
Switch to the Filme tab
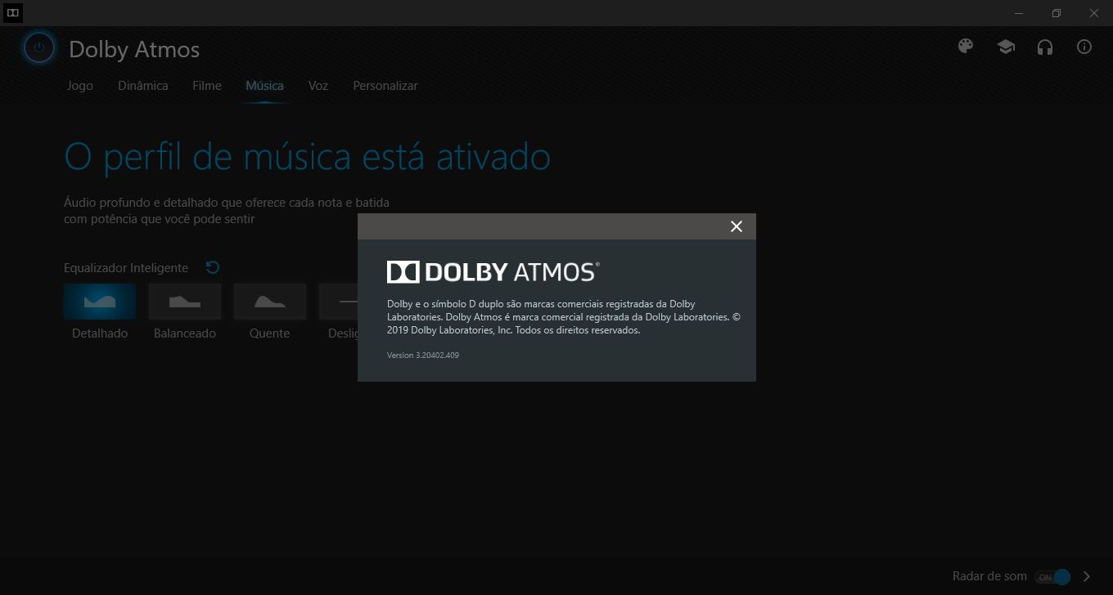(206, 85)
